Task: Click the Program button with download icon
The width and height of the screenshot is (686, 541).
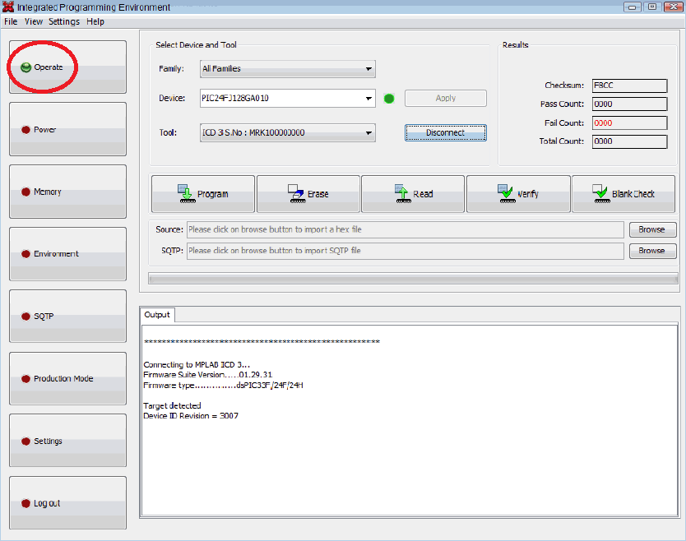Action: (x=203, y=194)
